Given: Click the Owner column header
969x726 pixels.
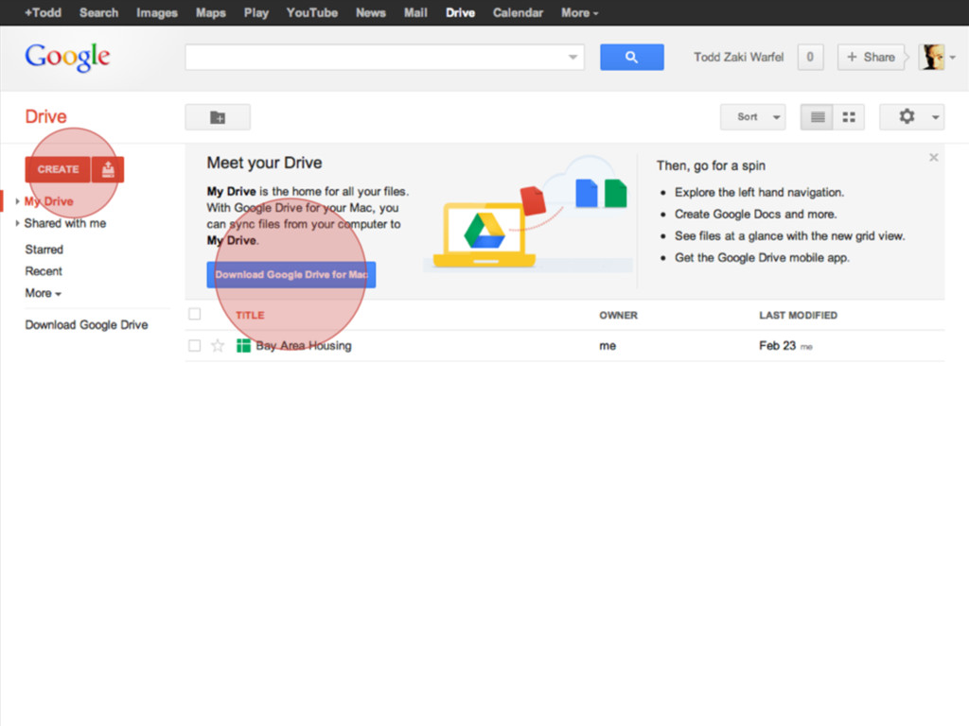Looking at the screenshot, I should [618, 315].
